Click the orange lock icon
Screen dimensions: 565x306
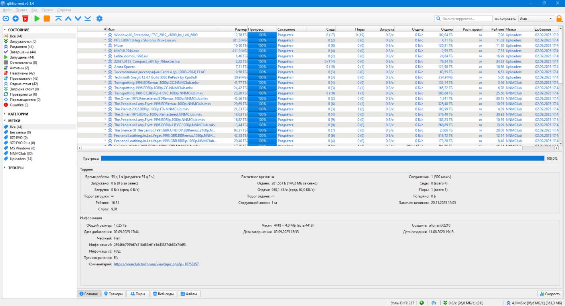tap(559, 19)
